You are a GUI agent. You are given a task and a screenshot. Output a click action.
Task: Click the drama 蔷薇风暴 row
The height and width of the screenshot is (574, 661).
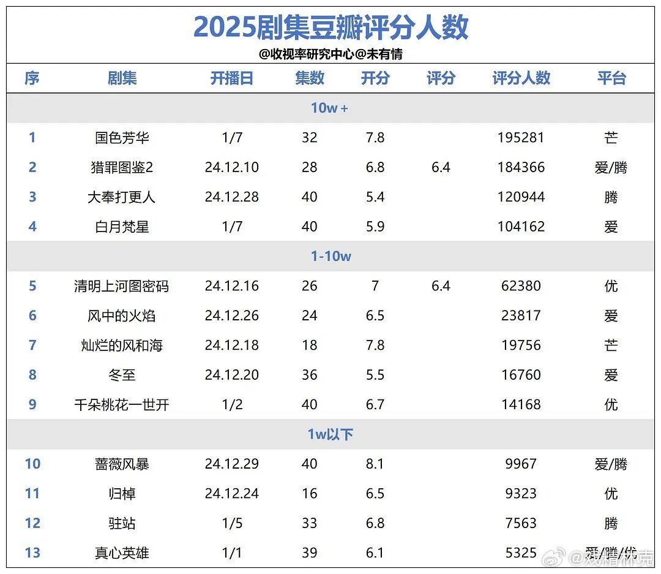click(122, 464)
